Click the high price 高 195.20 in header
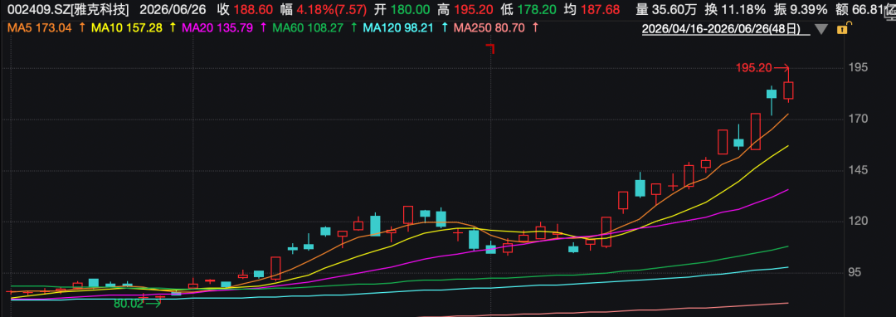The height and width of the screenshot is (317, 896). pyautogui.click(x=465, y=10)
